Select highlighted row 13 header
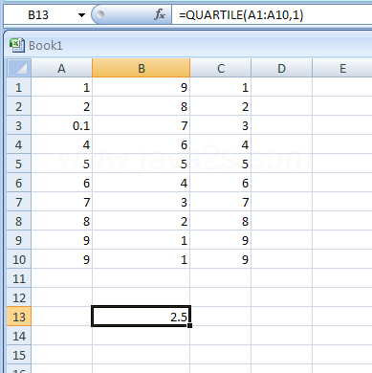The image size is (372, 373). click(x=19, y=317)
